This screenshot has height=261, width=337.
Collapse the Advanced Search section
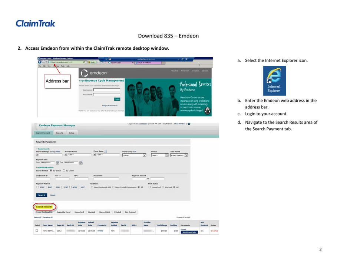45,167
